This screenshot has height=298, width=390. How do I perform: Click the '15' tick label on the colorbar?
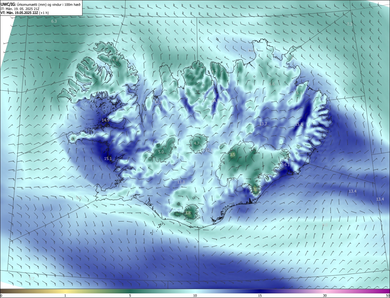pyautogui.click(x=260, y=296)
